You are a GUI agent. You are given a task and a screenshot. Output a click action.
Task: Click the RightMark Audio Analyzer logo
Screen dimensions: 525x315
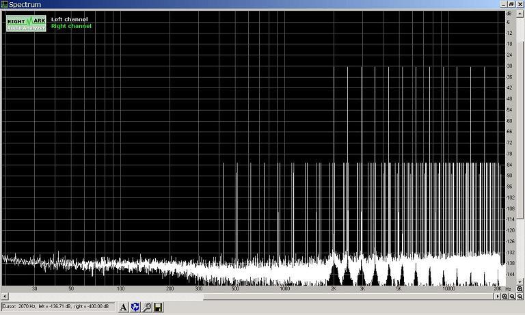[x=26, y=24]
